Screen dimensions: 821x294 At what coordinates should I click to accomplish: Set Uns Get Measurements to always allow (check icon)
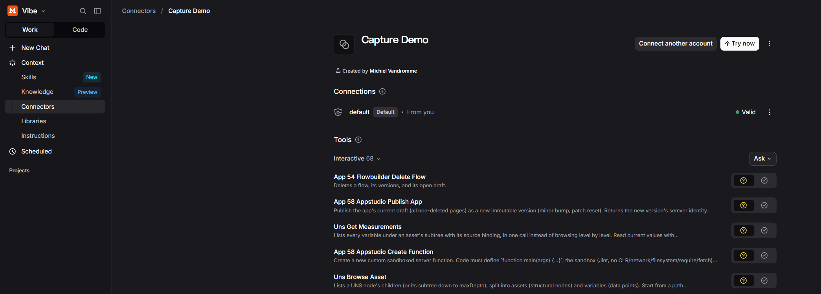click(x=764, y=230)
